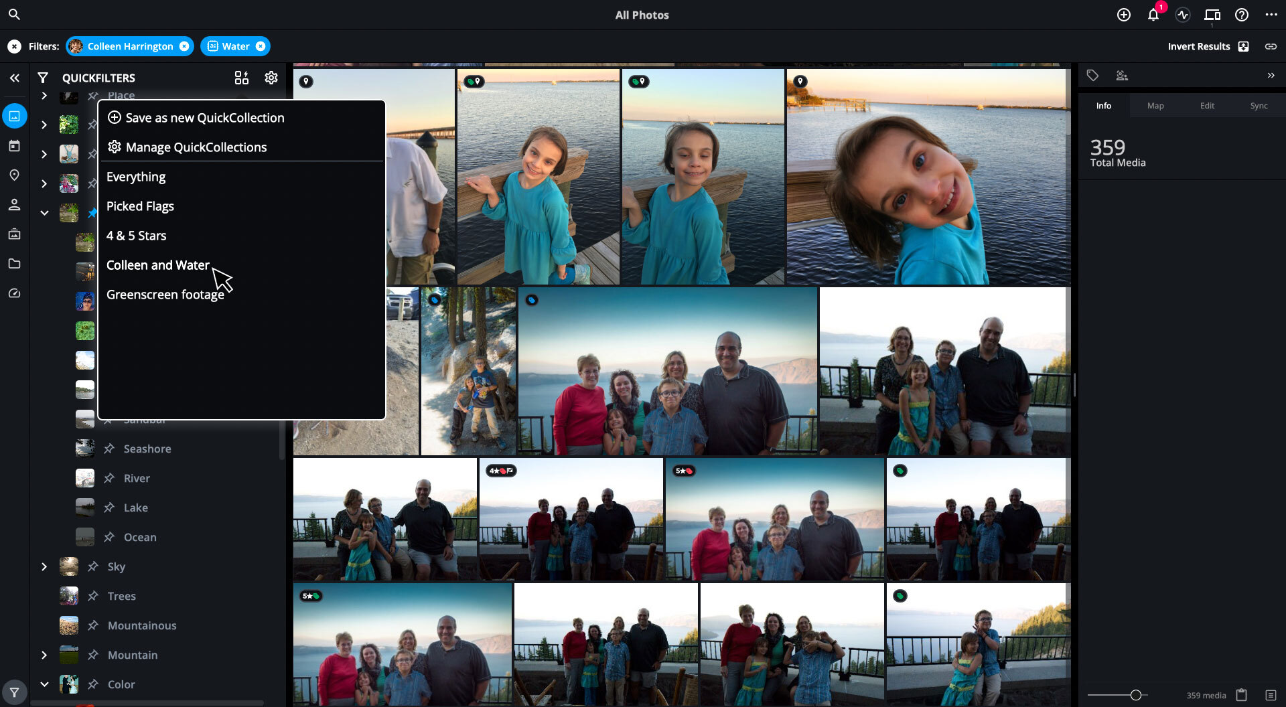Open the Dashboard from the left sidebar
Screen dimensions: 1286x707
(x=14, y=293)
